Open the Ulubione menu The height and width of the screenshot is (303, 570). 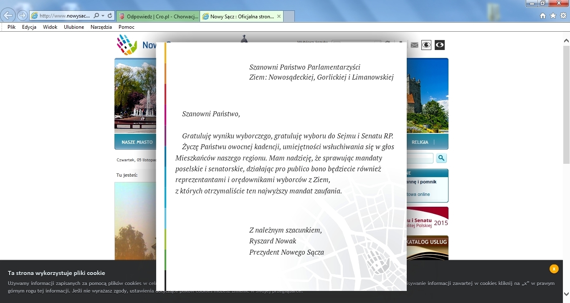pos(74,27)
